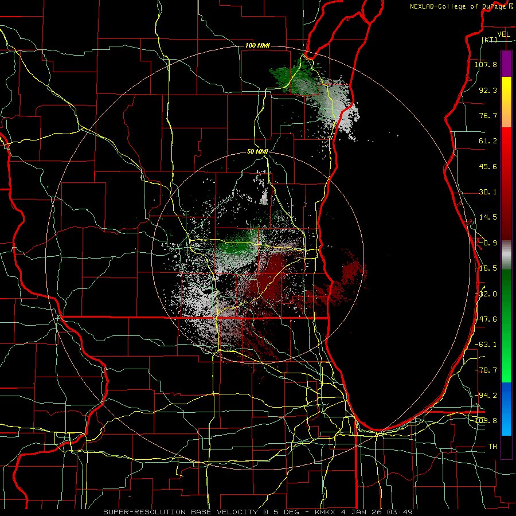Select the 61.2 velocity scale value
This screenshot has width=516, height=516.
(x=488, y=141)
